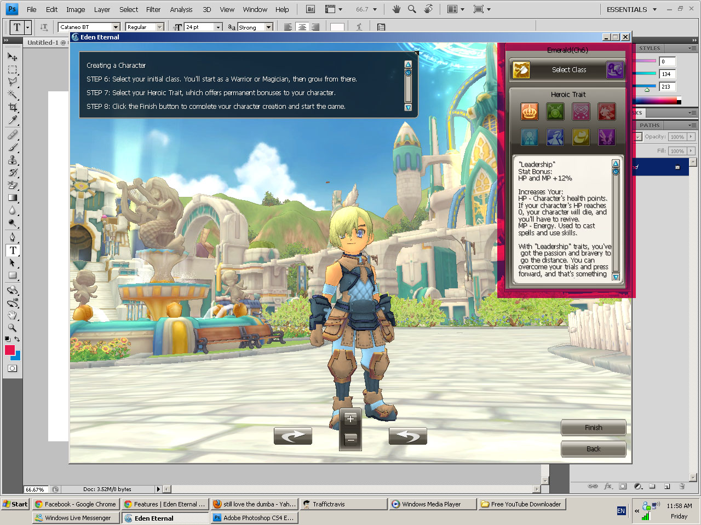701x525 pixels.
Task: Pick the purple wings heroic trait icon
Action: click(606, 137)
